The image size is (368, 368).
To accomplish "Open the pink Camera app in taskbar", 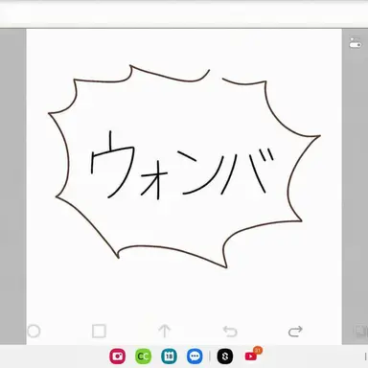I will 118,356.
